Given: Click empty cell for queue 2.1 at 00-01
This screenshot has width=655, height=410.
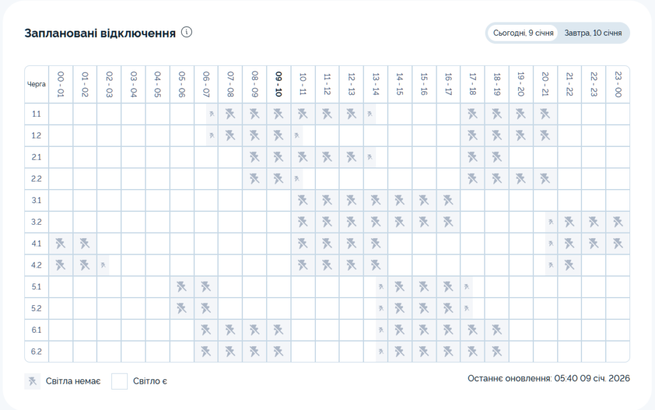Looking at the screenshot, I should (x=61, y=157).
